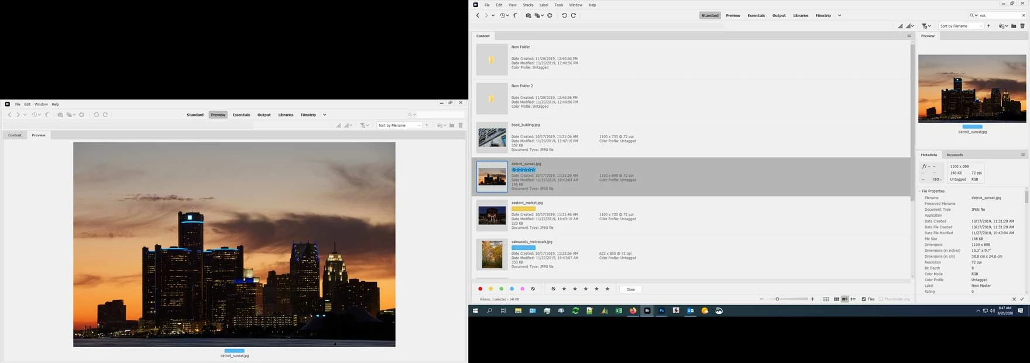Click the boomerang return icon in the right window
Screen dimensions: 1030x363
(516, 15)
